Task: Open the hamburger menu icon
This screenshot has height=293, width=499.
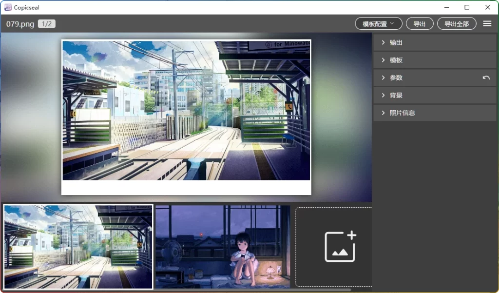Action: pos(487,23)
